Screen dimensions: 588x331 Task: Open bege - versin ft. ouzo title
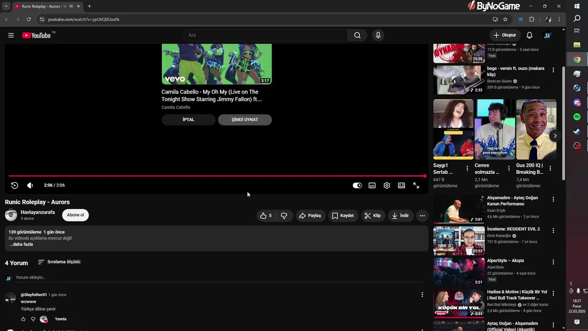tap(515, 71)
